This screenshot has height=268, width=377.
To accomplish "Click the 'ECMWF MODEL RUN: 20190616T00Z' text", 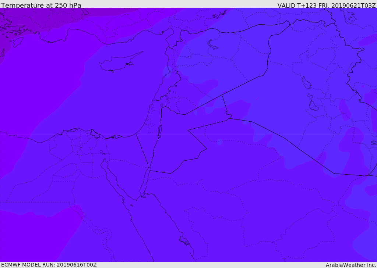I will click(x=49, y=265).
